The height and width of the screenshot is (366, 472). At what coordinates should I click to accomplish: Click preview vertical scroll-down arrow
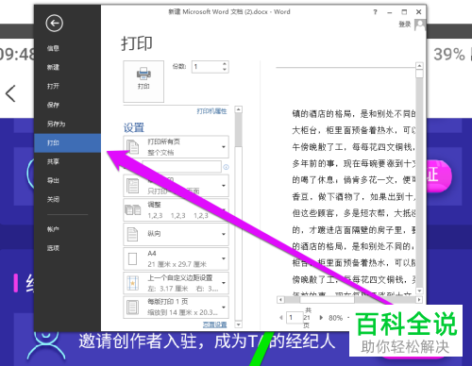(419, 291)
